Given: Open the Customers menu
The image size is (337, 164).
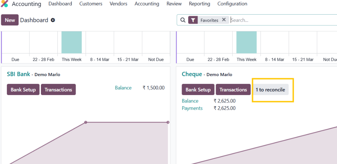Looking at the screenshot, I should [x=91, y=4].
